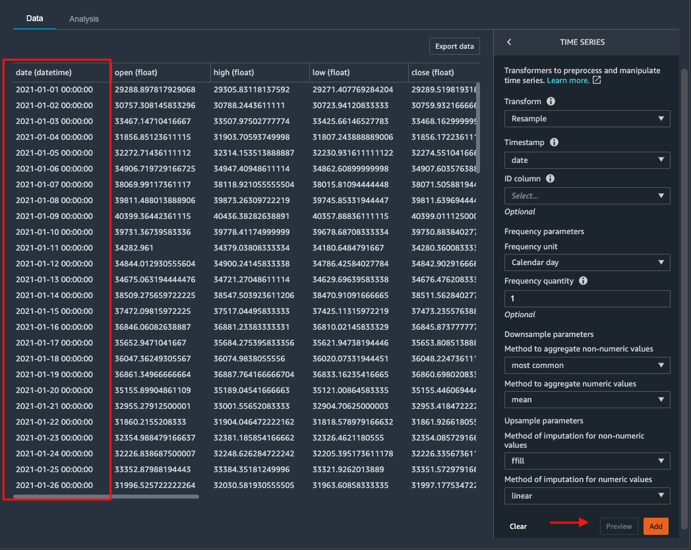
Task: Click the Export data button
Action: coord(454,46)
